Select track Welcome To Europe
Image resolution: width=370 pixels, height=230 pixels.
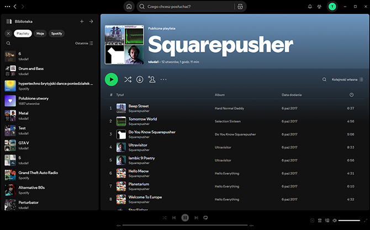[x=235, y=199]
